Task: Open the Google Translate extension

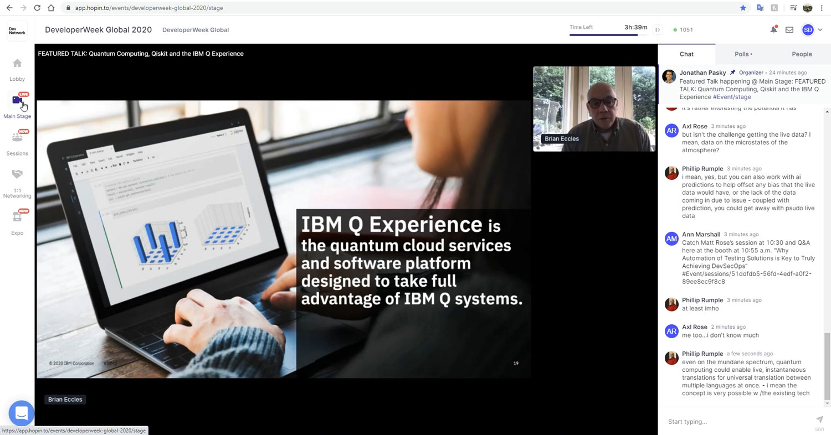Action: click(760, 8)
